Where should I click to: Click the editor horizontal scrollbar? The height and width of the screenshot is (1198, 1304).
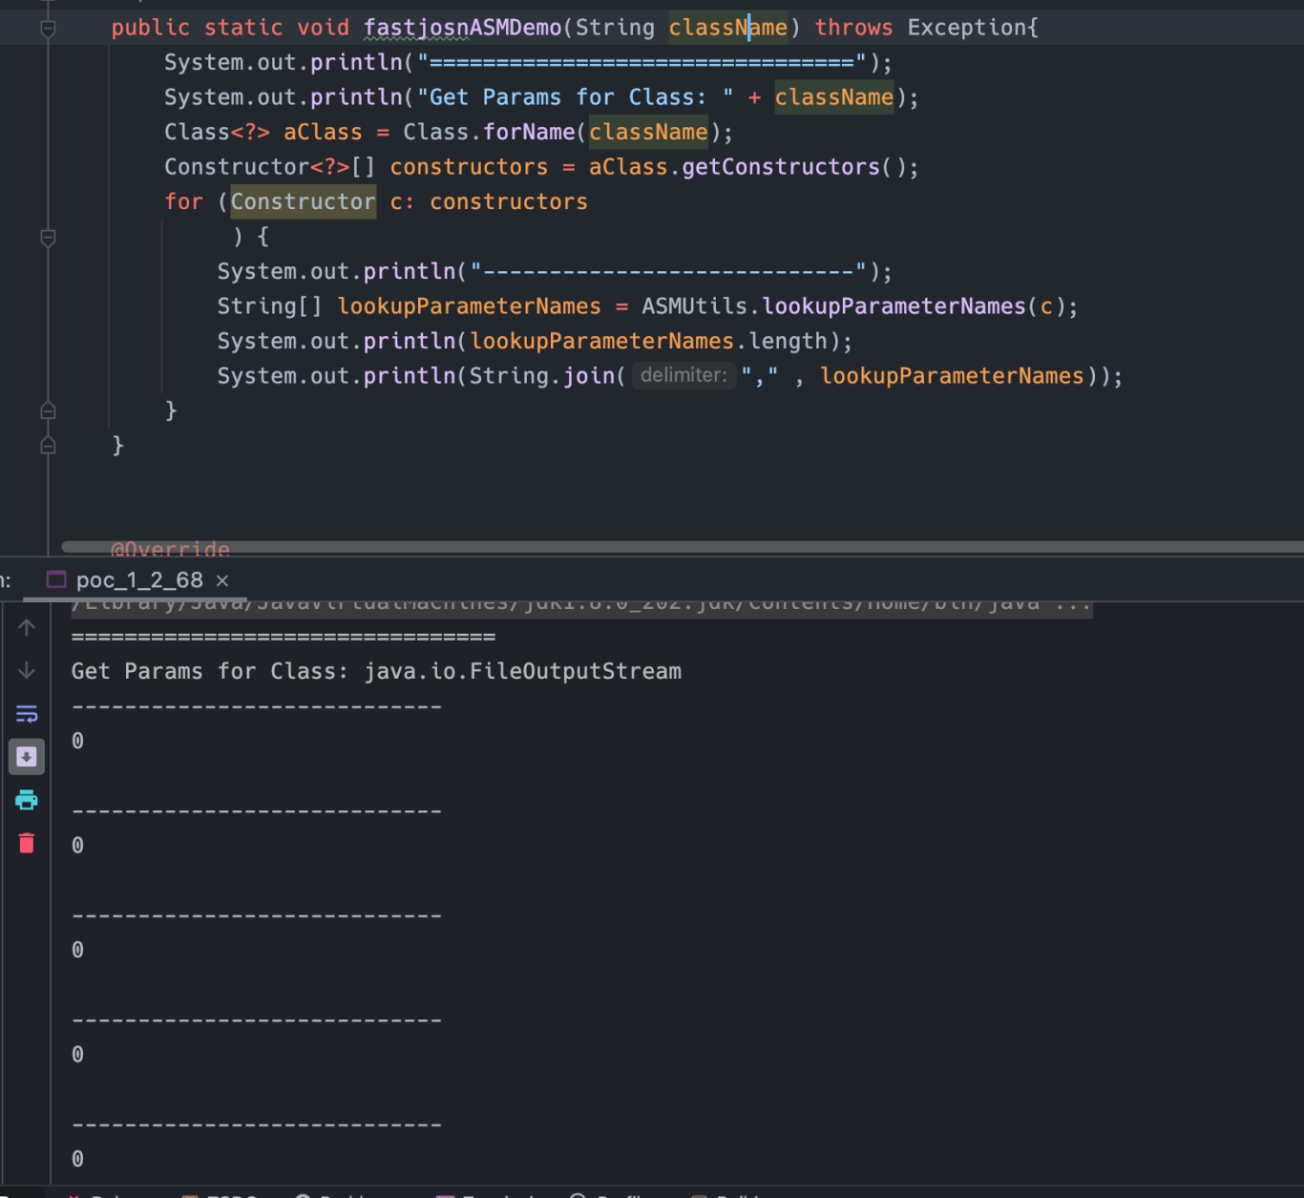click(x=683, y=547)
